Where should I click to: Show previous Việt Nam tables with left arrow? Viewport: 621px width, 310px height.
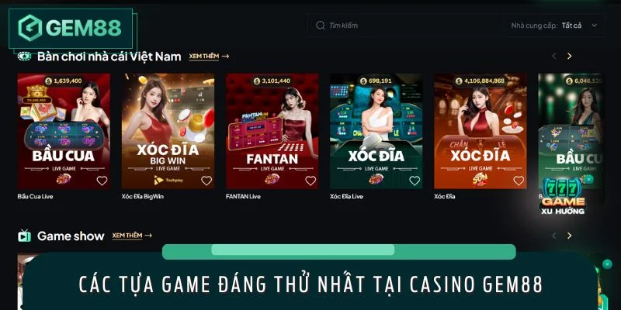[554, 56]
